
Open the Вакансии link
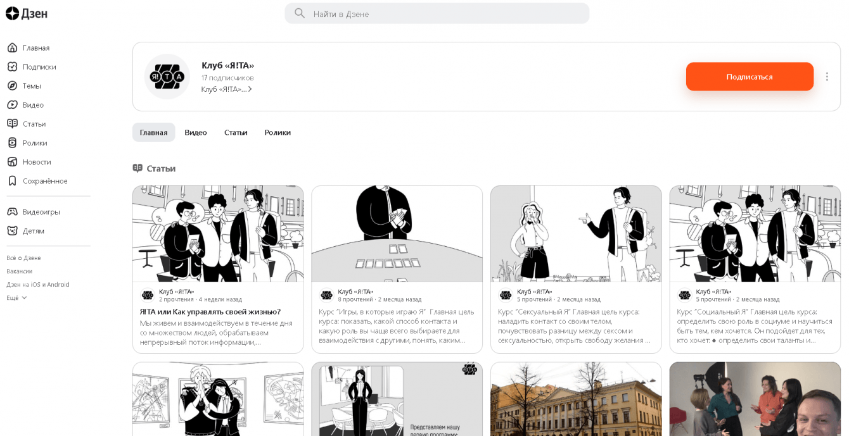19,271
